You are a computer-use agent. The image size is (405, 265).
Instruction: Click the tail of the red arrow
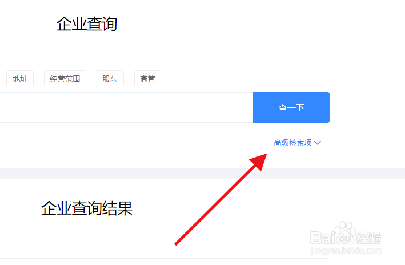177,243
